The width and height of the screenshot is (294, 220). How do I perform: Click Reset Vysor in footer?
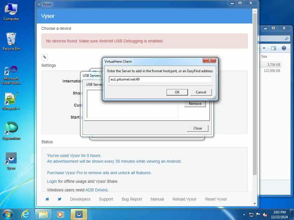(216, 199)
